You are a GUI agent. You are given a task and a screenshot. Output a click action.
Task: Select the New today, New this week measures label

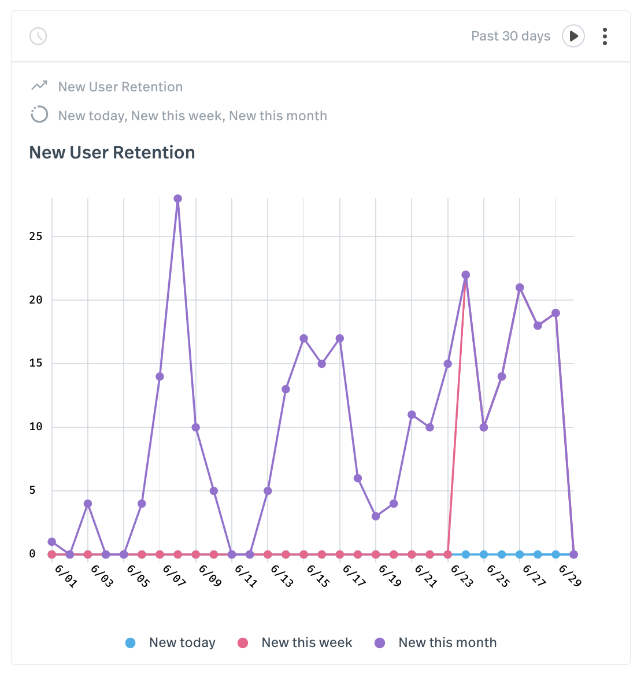tap(192, 116)
